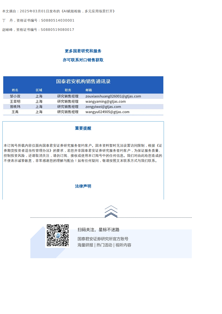The image size is (222, 314).
Task: Click the name 王禹 in the table
Action: pyautogui.click(x=15, y=112)
